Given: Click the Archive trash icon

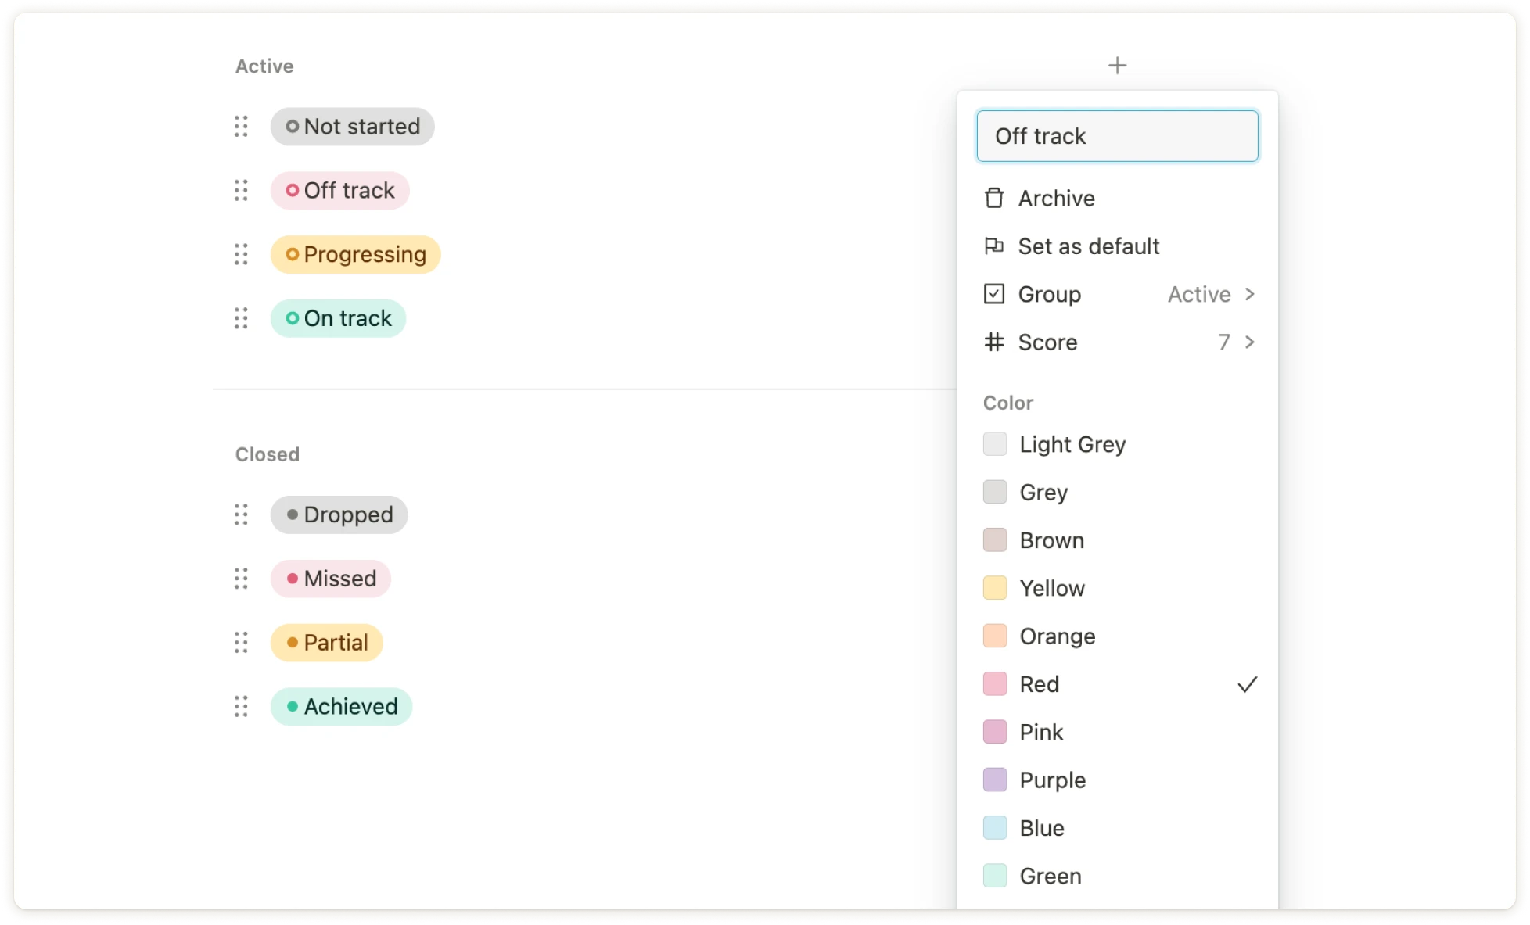Looking at the screenshot, I should click(x=993, y=199).
